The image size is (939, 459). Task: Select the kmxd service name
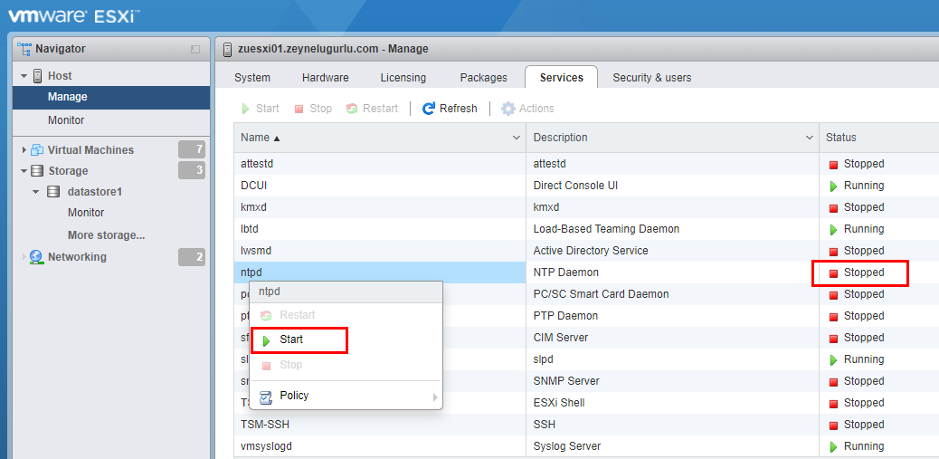coord(254,207)
